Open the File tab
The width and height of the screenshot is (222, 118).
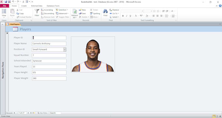(x=5, y=6)
